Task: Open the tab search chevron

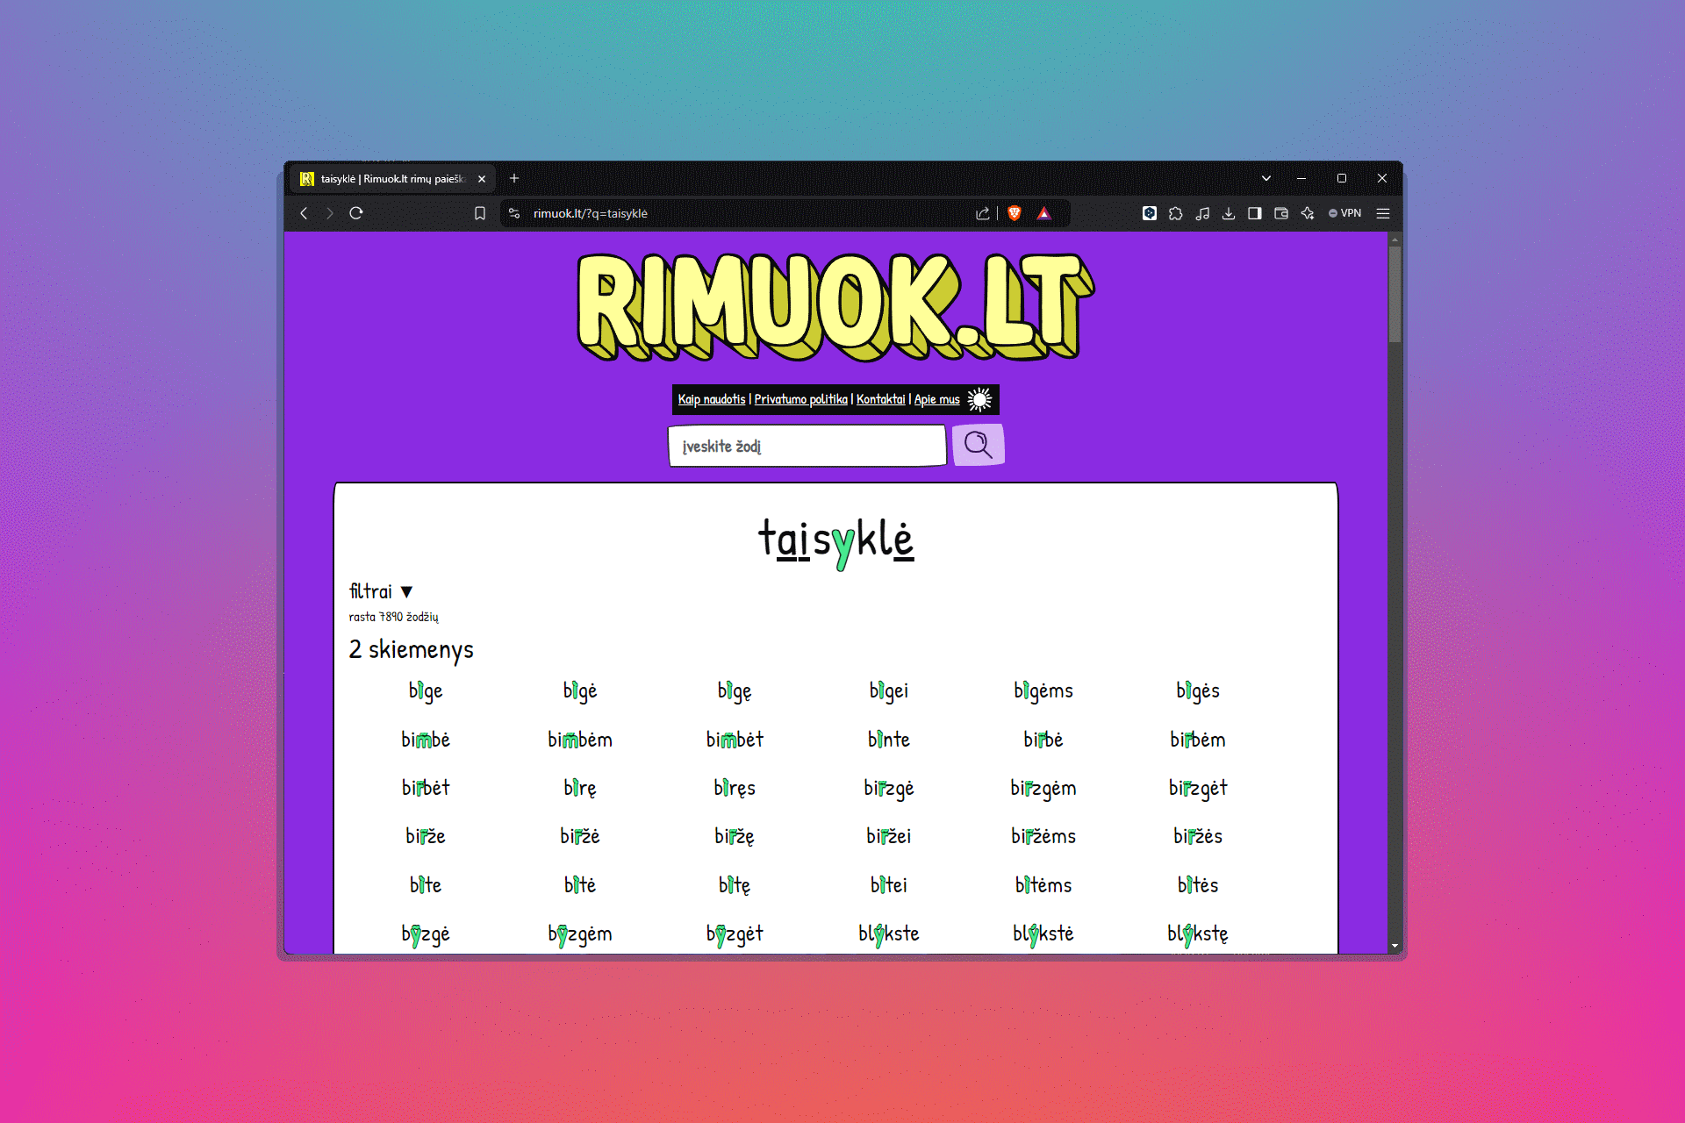Action: pos(1266,178)
